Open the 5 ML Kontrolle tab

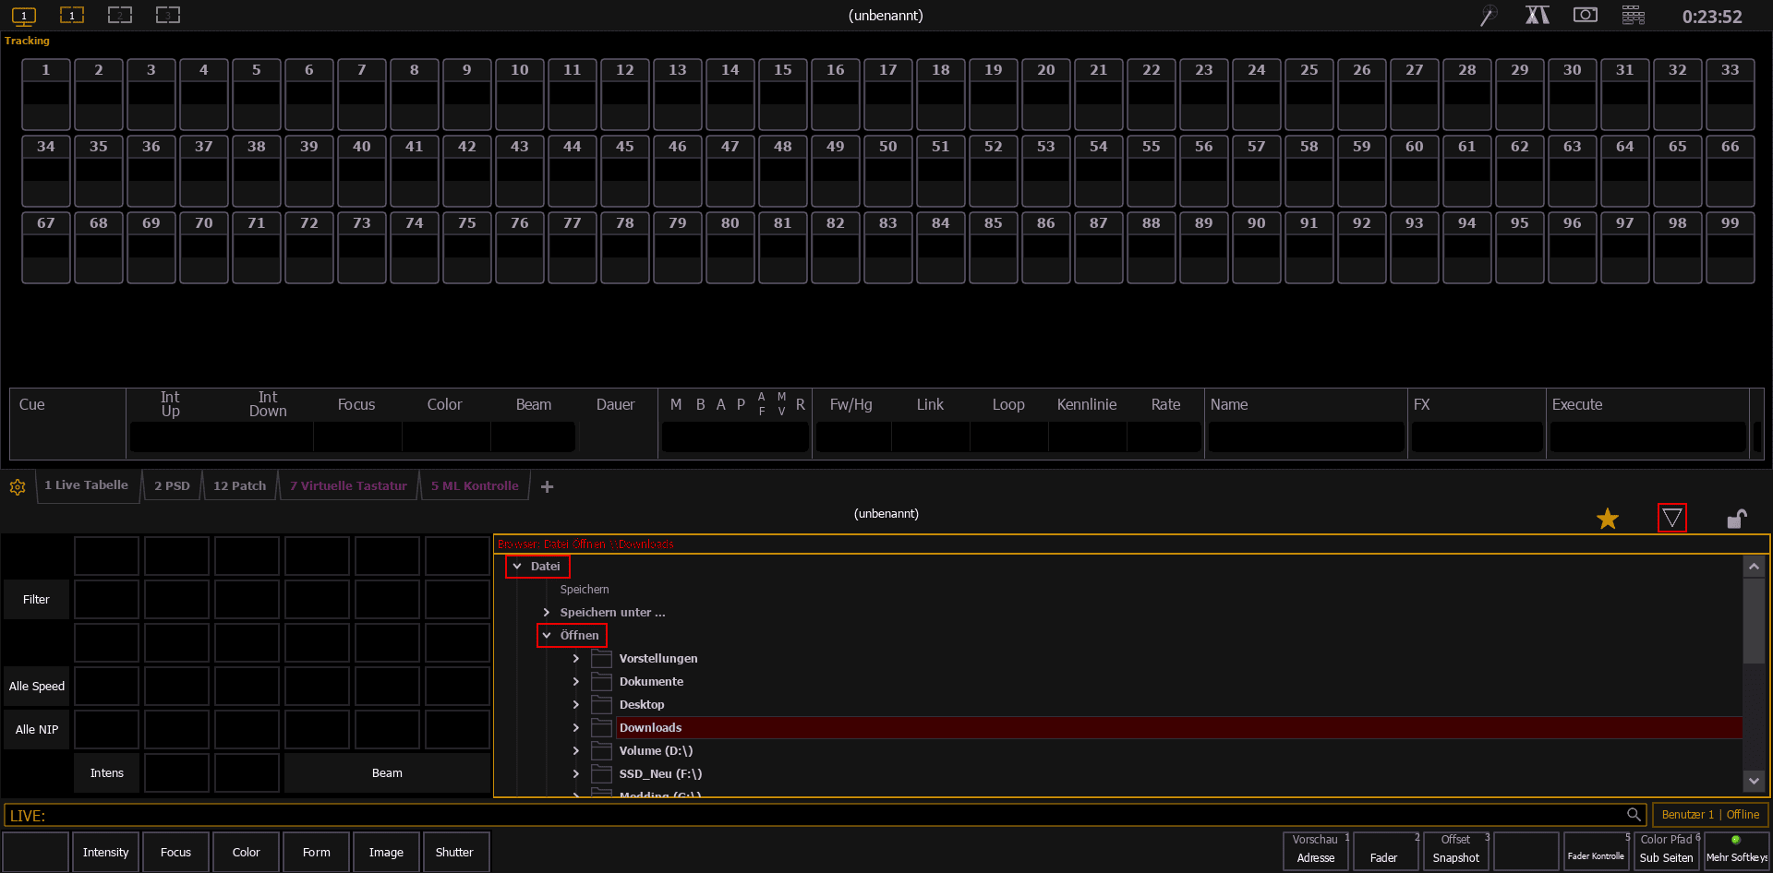[x=475, y=486]
